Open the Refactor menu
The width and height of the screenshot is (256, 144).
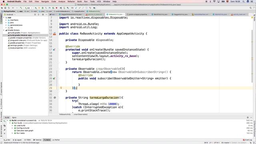pyautogui.click(x=71, y=2)
